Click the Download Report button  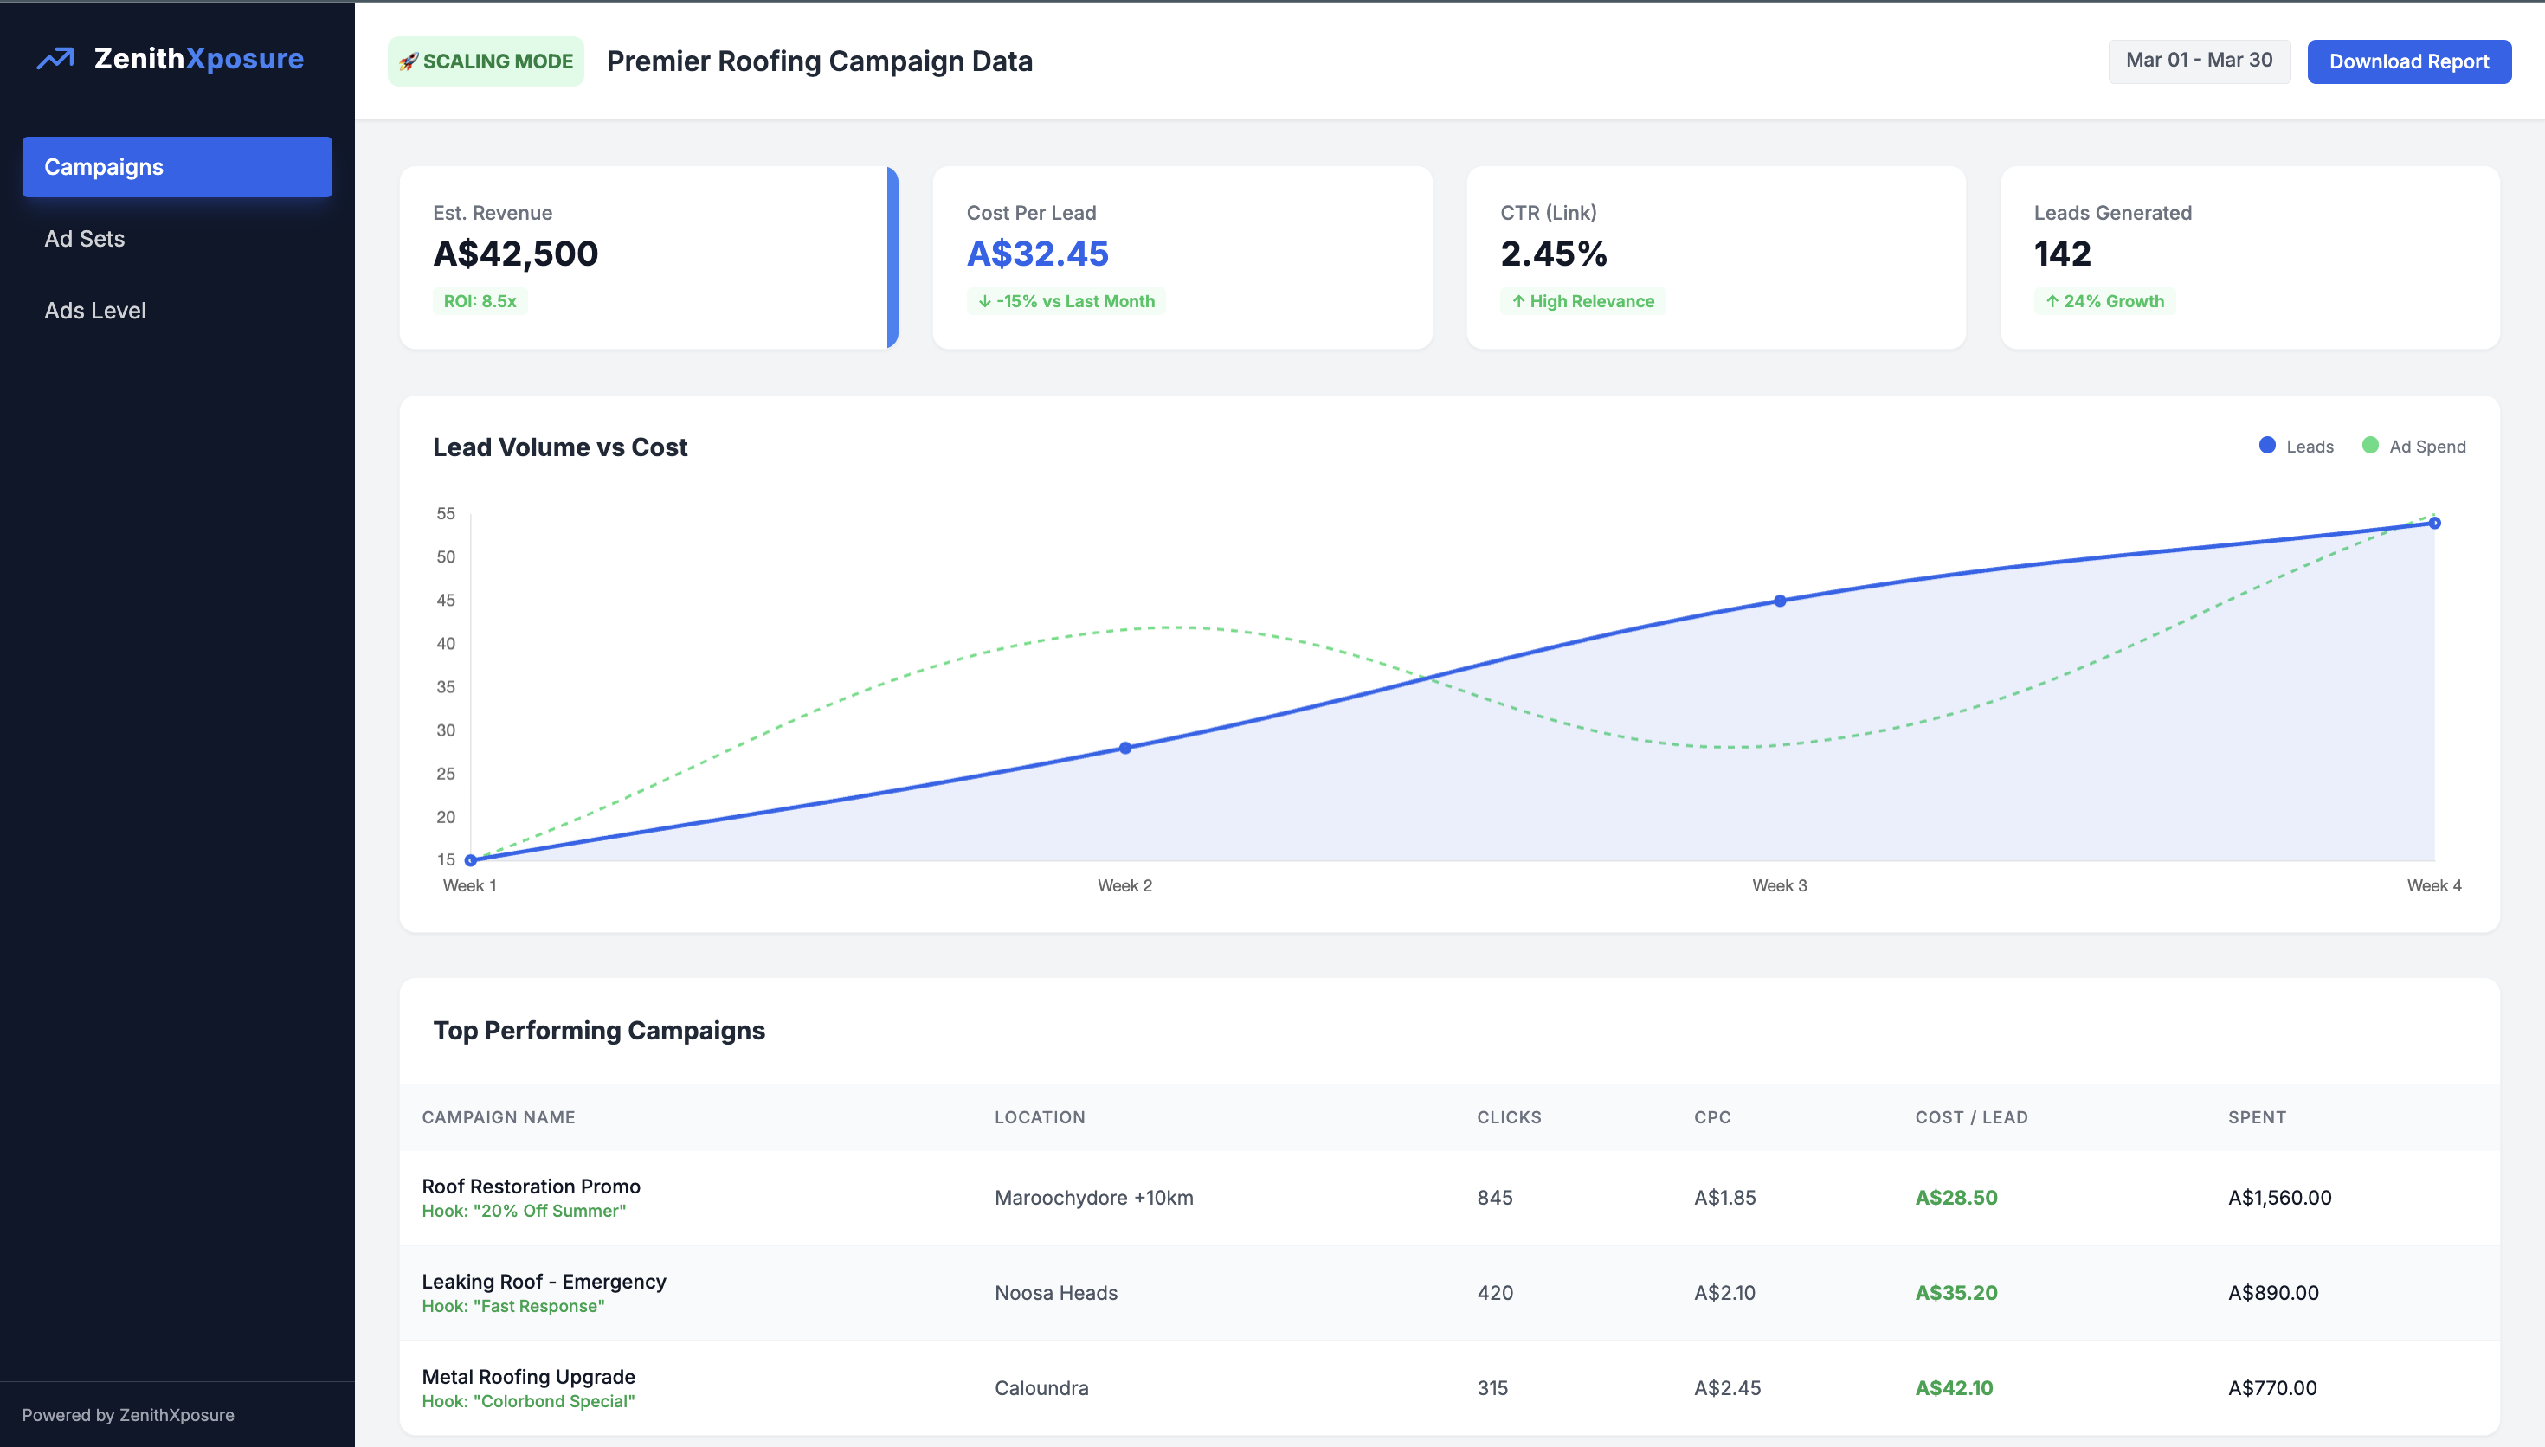point(2408,61)
